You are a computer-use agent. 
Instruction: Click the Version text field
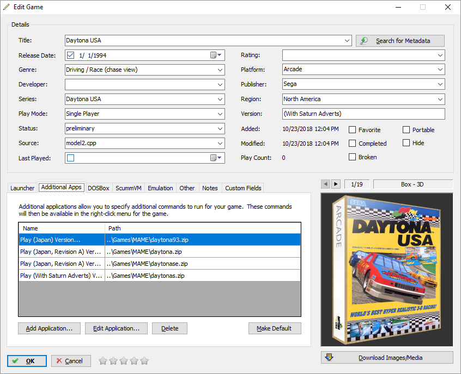click(363, 114)
